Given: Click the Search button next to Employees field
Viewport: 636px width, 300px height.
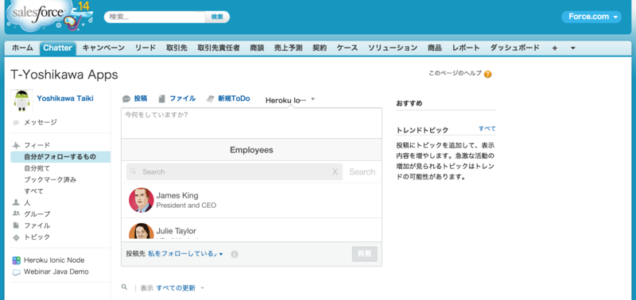Looking at the screenshot, I should click(362, 171).
